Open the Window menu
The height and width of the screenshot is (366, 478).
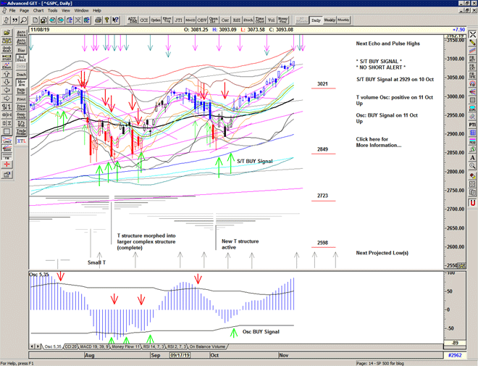coord(81,11)
